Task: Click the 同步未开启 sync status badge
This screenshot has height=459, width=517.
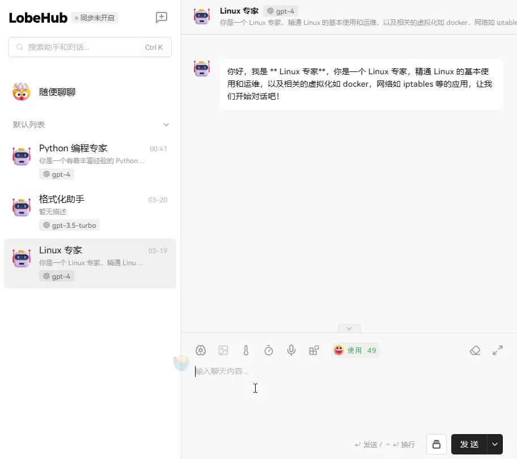Action: click(x=95, y=18)
